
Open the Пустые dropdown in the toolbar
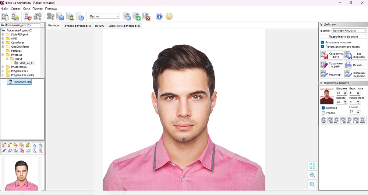[105, 16]
